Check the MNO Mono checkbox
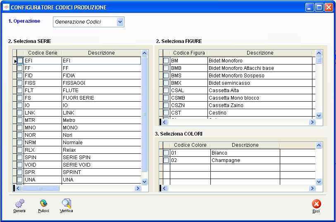 (20, 128)
